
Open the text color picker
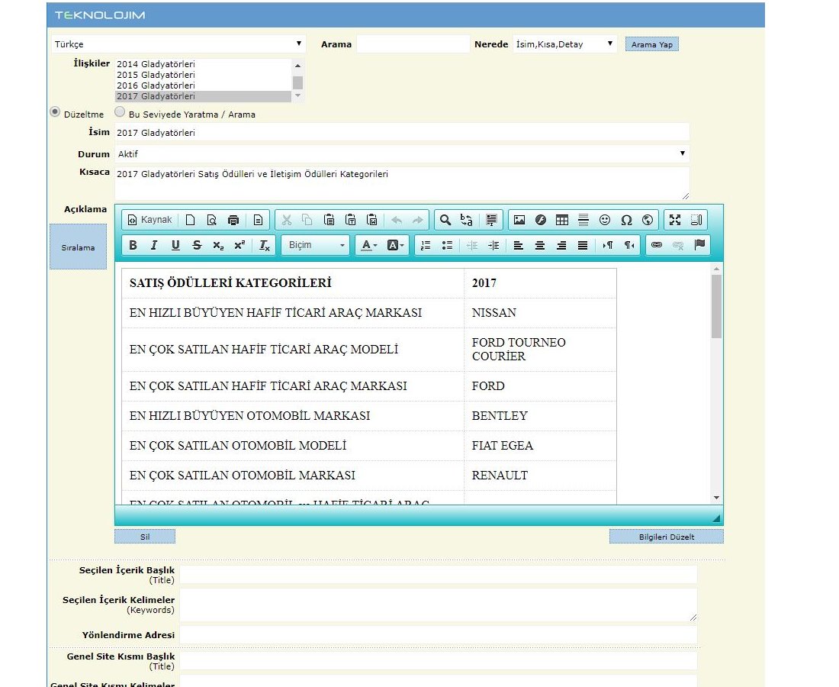pos(368,245)
